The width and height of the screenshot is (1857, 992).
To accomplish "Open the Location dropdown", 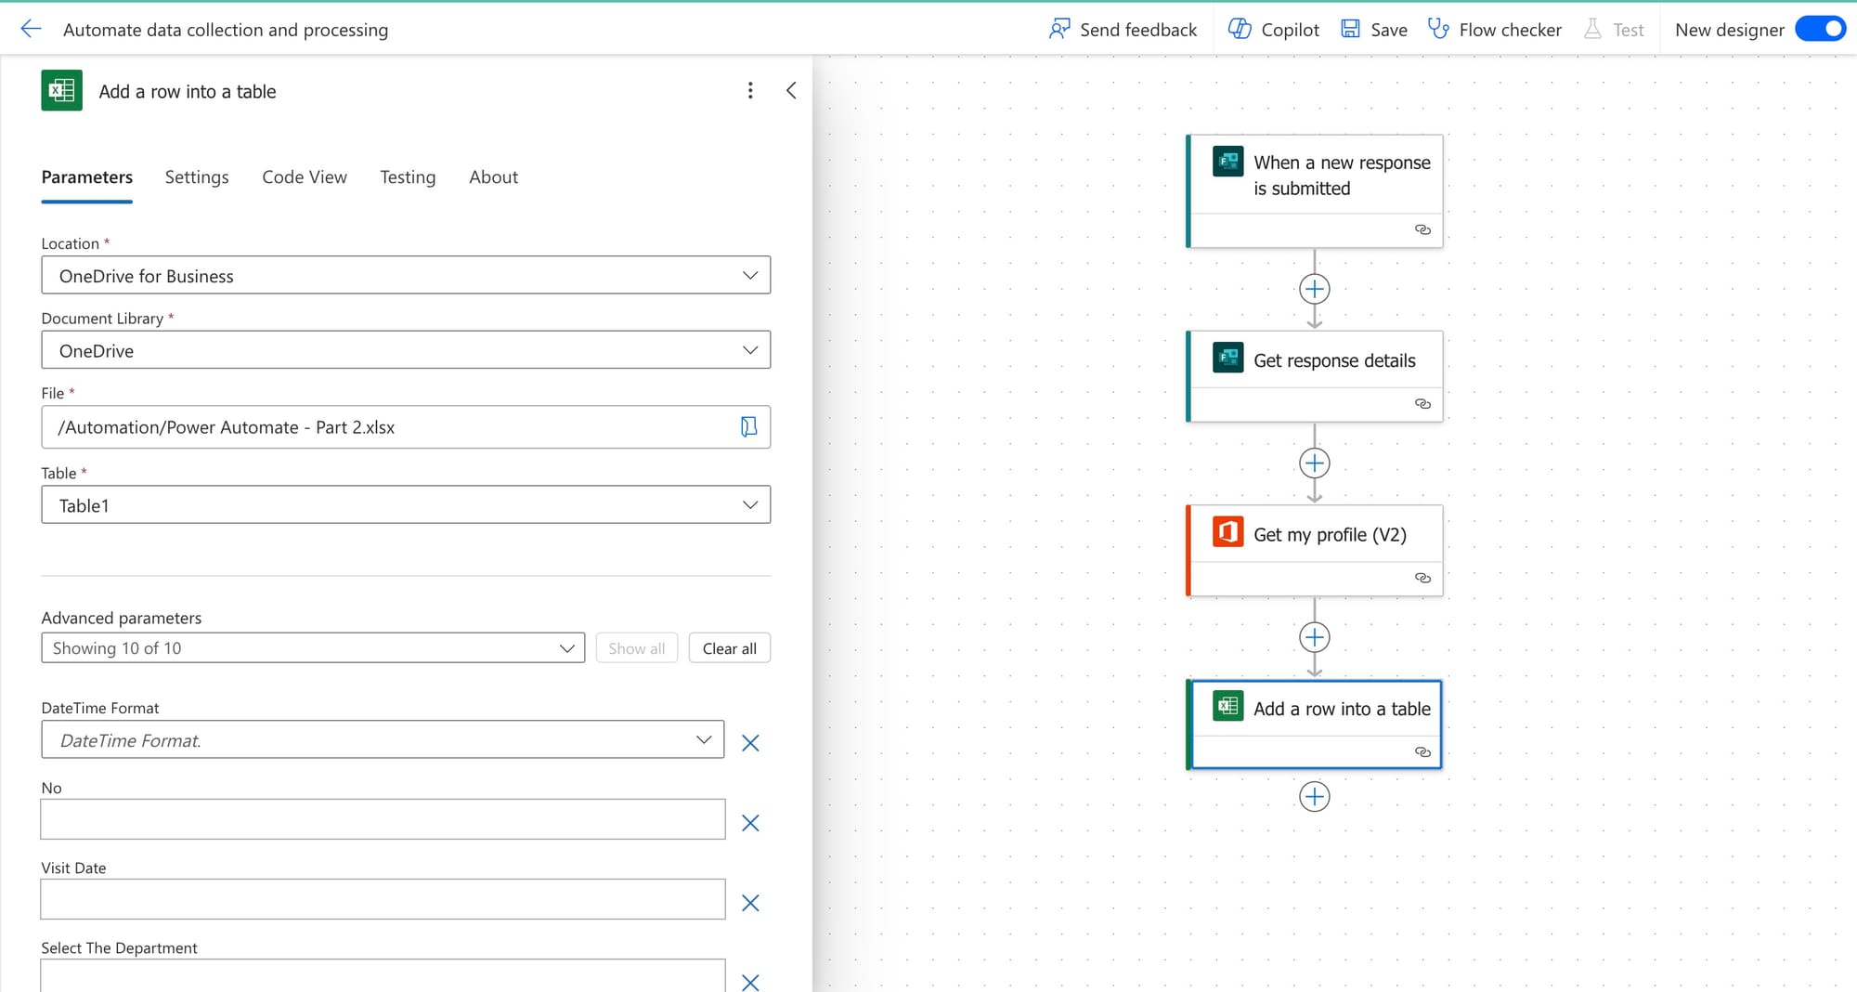I will [x=406, y=275].
